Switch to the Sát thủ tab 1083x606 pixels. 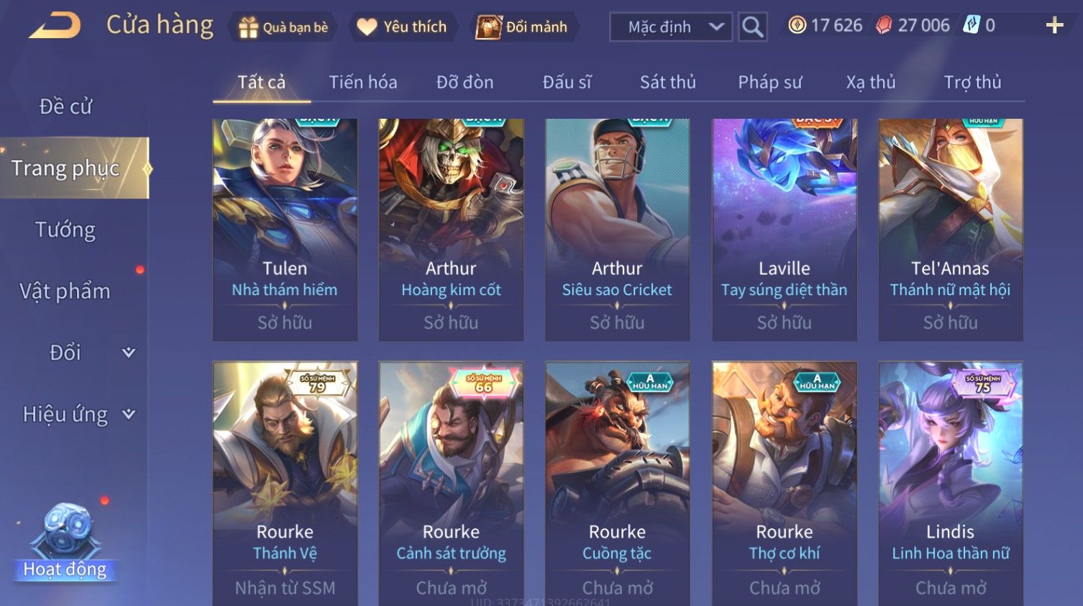click(668, 82)
